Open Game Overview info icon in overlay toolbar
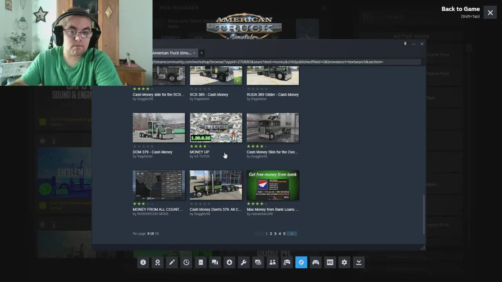The width and height of the screenshot is (502, 282). [143, 262]
